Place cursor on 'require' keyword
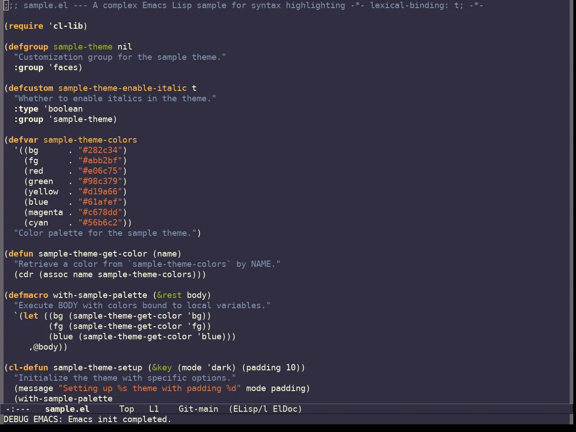 point(26,26)
